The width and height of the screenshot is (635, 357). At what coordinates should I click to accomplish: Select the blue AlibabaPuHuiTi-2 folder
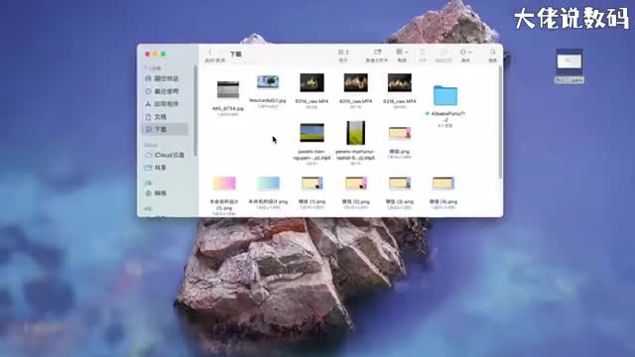coord(445,95)
